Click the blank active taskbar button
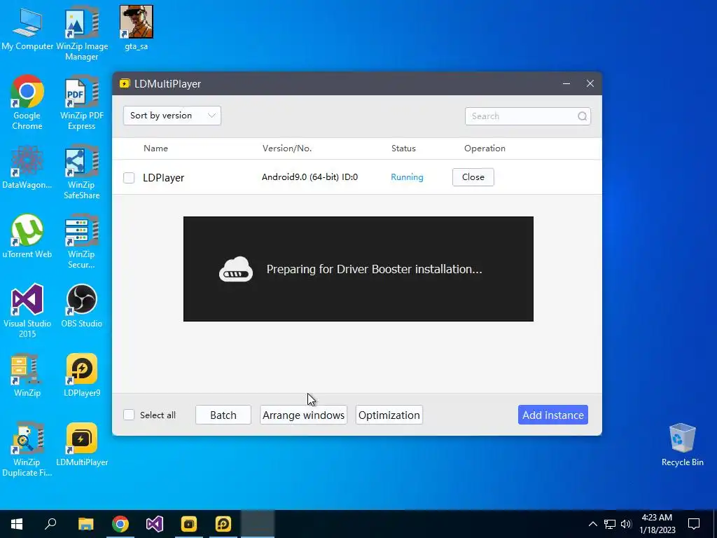 (258, 524)
